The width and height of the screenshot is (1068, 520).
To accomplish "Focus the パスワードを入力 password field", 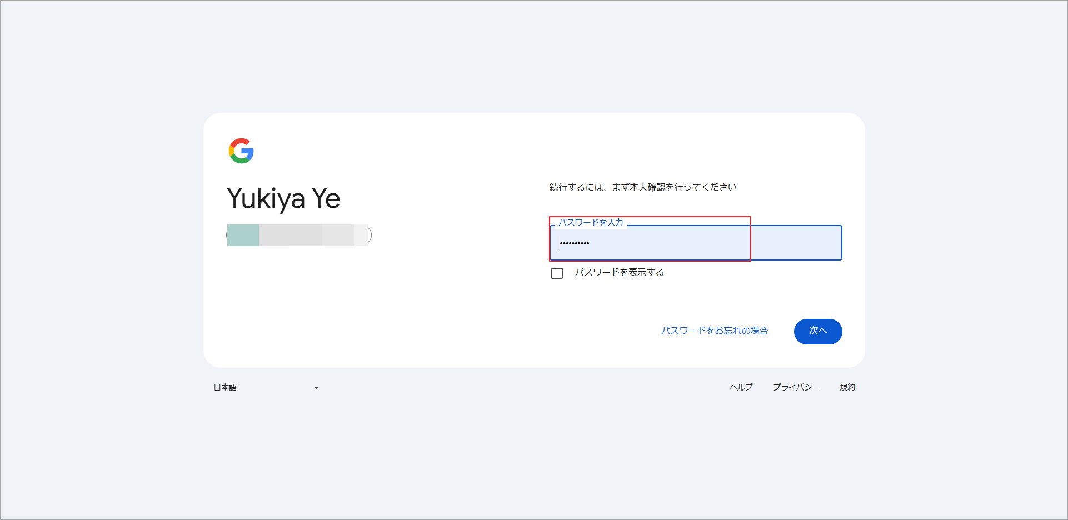I will [x=696, y=243].
